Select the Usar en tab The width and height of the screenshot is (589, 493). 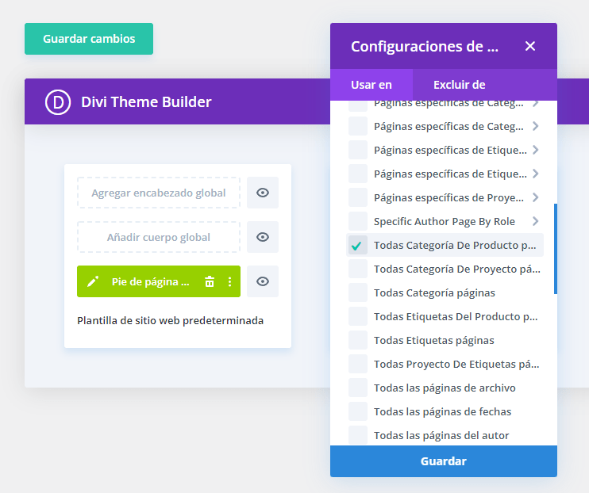(371, 85)
